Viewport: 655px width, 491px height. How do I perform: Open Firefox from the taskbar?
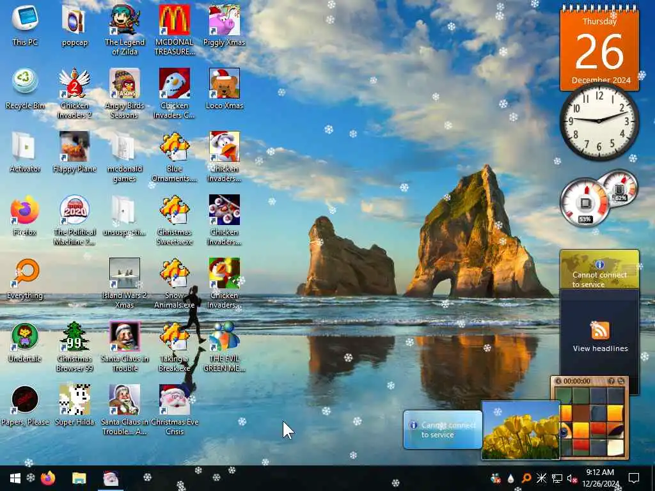coord(48,478)
